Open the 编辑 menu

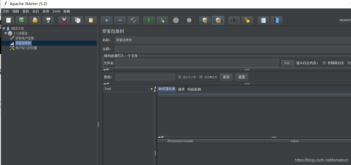[16, 11]
